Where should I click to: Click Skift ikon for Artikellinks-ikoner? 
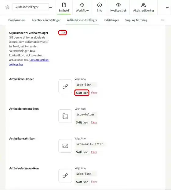coord(82,93)
